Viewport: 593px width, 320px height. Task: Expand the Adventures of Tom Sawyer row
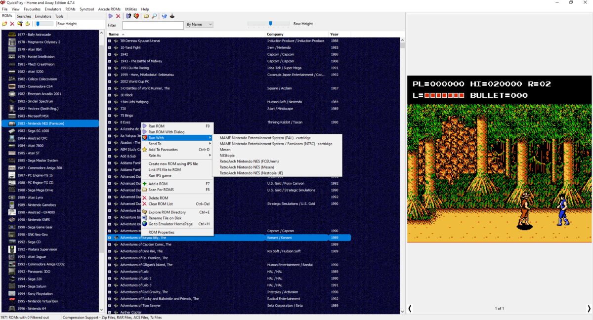110,305
